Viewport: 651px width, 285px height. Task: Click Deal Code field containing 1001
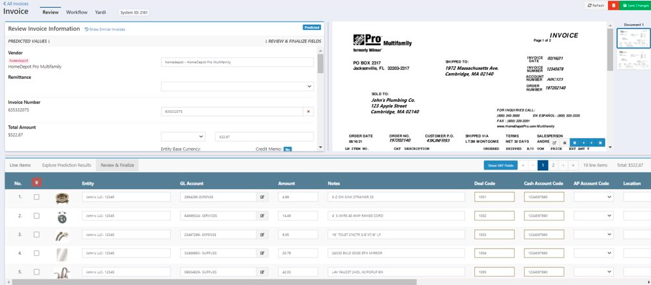point(494,197)
